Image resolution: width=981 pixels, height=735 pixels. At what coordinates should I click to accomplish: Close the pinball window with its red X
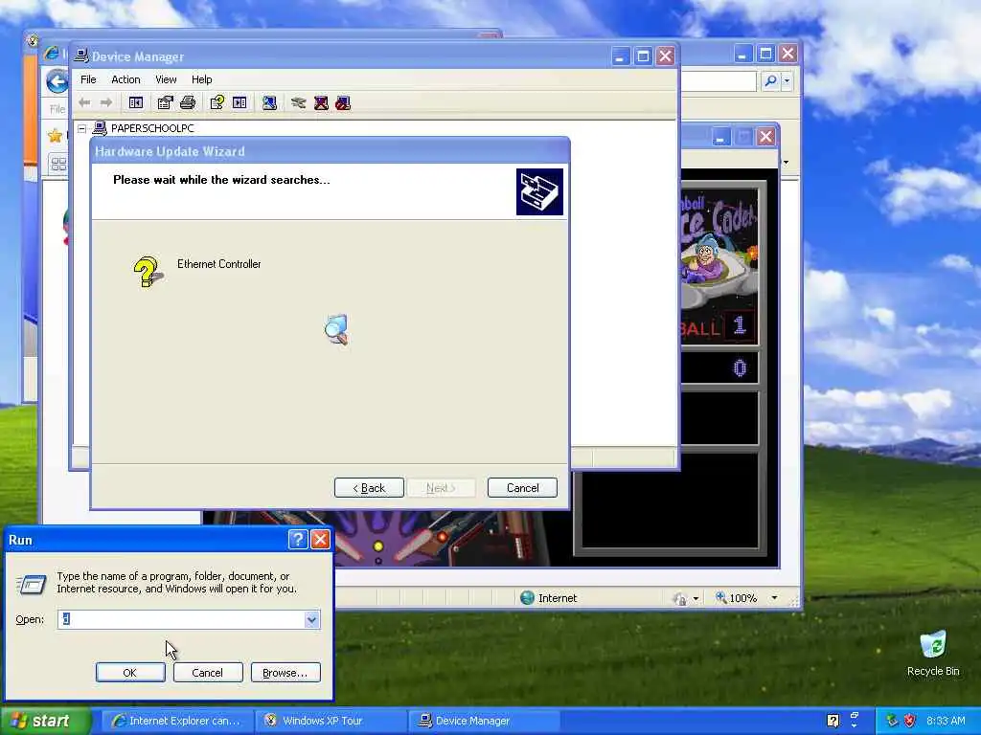tap(765, 136)
